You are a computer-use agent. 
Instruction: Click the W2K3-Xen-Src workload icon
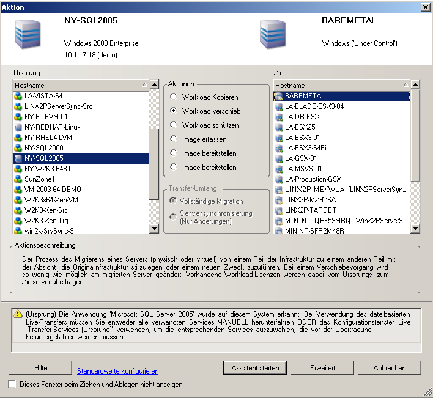(18, 210)
